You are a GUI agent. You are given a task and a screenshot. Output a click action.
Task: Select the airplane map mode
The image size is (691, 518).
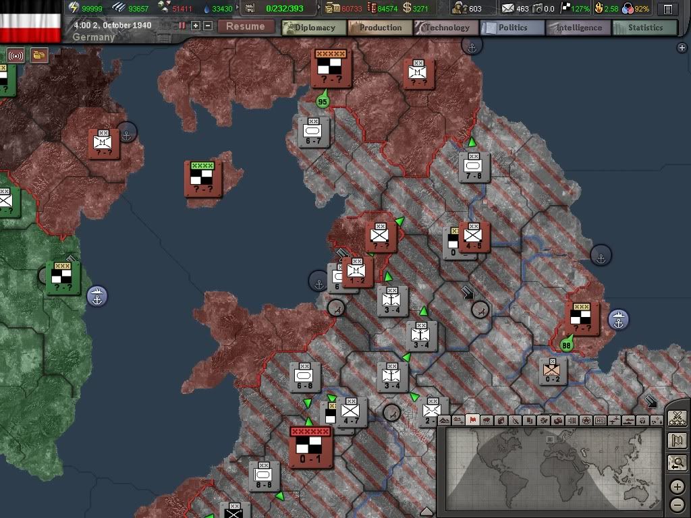pos(614,421)
